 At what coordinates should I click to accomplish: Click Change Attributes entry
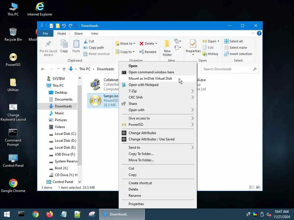(158, 133)
